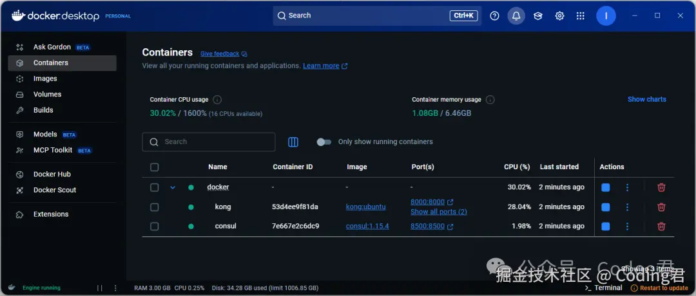Go to Images in sidebar
Screen dimensions: 696x296
62,79
